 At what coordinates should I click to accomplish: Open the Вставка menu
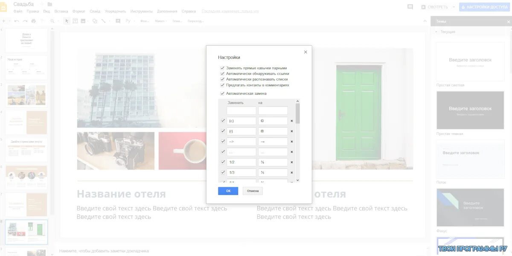tap(61, 11)
